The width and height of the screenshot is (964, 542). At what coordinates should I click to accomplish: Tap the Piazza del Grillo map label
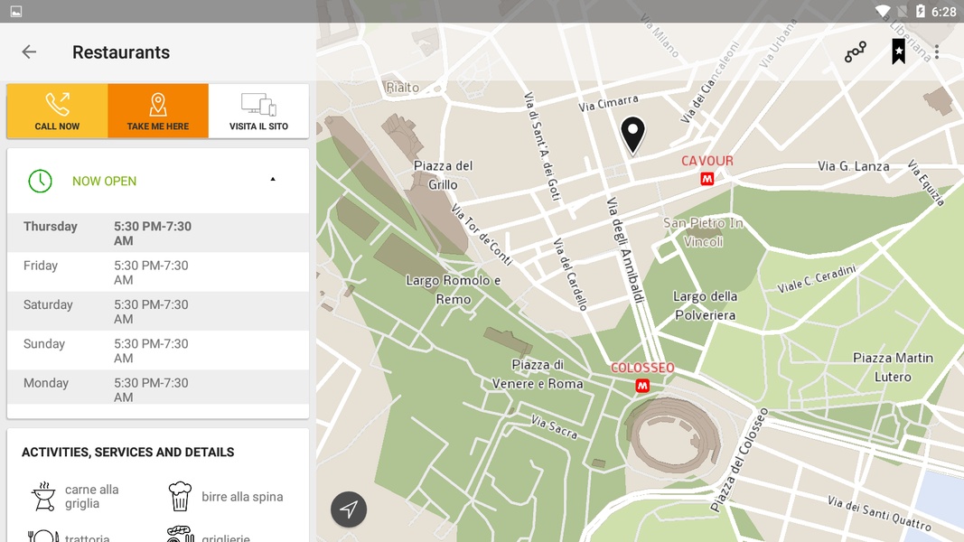[443, 175]
